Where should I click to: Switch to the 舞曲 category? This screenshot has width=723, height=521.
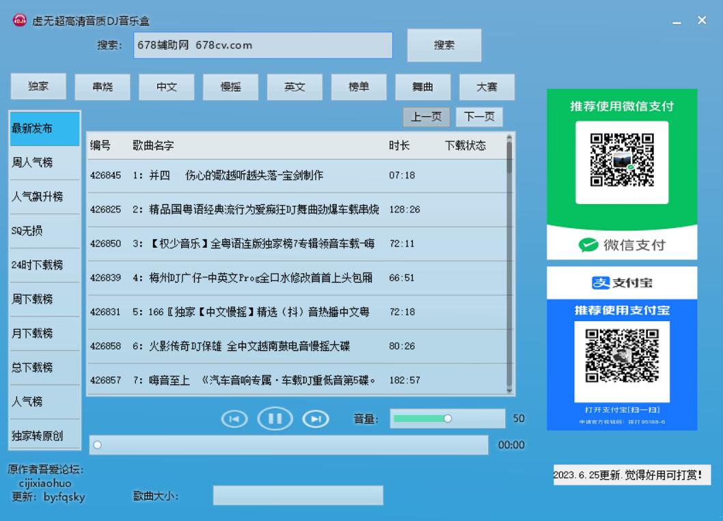423,86
